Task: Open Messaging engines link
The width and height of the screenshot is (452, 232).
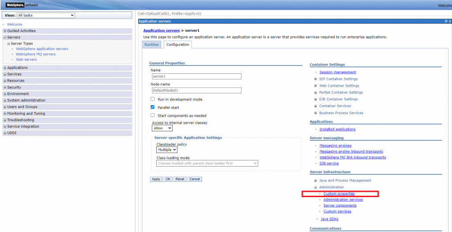Action: pyautogui.click(x=335, y=145)
